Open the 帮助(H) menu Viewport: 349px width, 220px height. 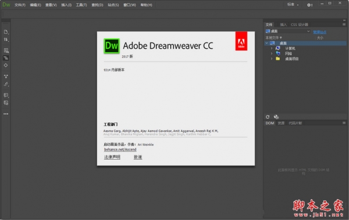coord(146,5)
